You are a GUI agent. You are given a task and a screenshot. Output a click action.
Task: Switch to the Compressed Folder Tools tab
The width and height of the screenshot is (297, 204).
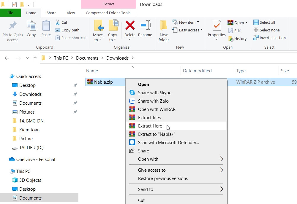point(108,13)
